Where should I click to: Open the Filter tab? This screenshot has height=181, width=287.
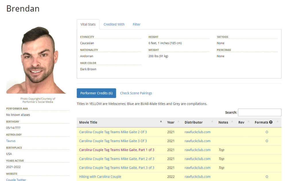coord(136,24)
